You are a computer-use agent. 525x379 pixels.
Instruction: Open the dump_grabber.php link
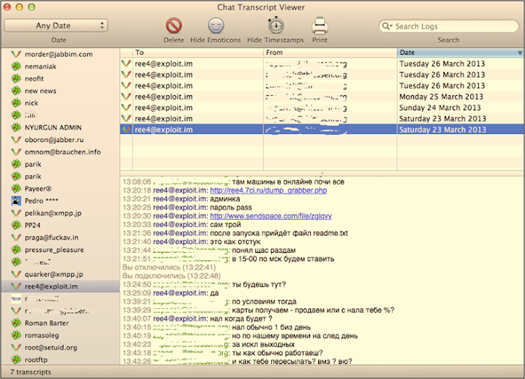click(268, 191)
